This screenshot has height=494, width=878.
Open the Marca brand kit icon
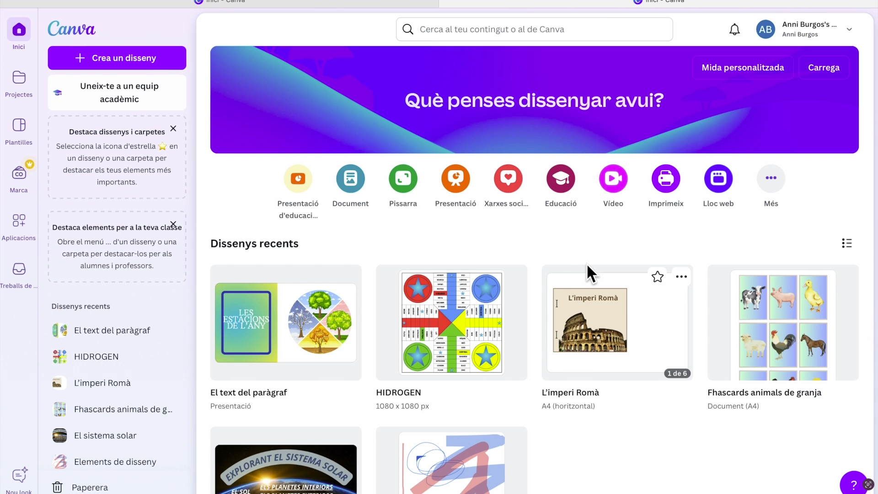(x=19, y=173)
